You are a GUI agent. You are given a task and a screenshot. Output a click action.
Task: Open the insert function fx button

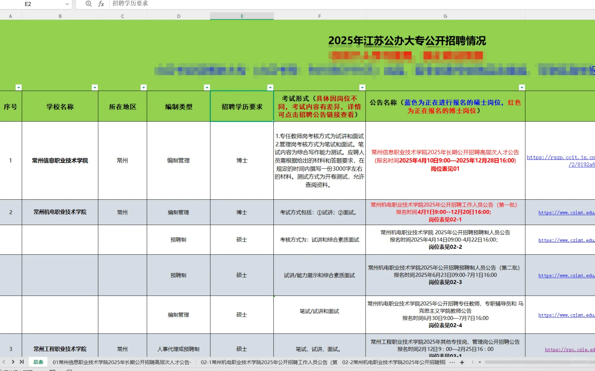pos(101,4)
